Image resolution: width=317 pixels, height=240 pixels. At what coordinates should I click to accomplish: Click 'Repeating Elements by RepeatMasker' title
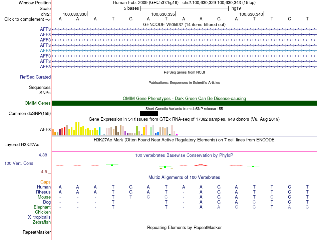coord(184,227)
